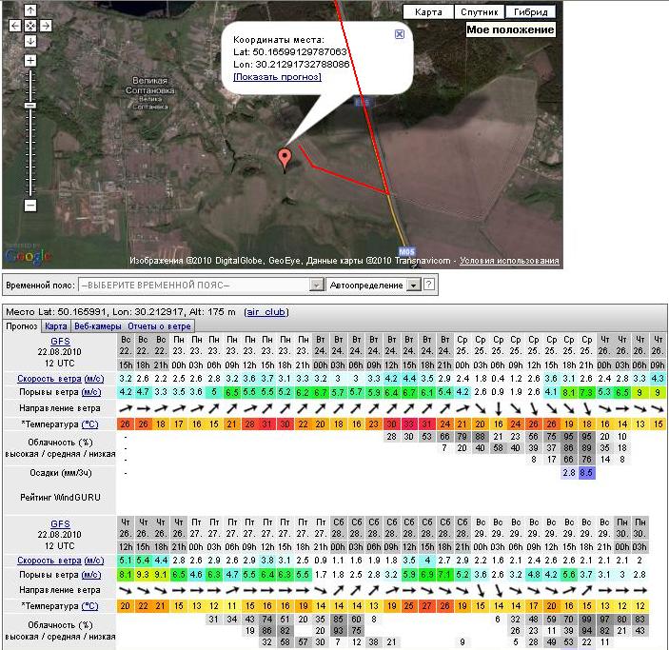Viewport: 669px width, 650px height.
Task: Pan the map down with arrow
Action: [30, 41]
